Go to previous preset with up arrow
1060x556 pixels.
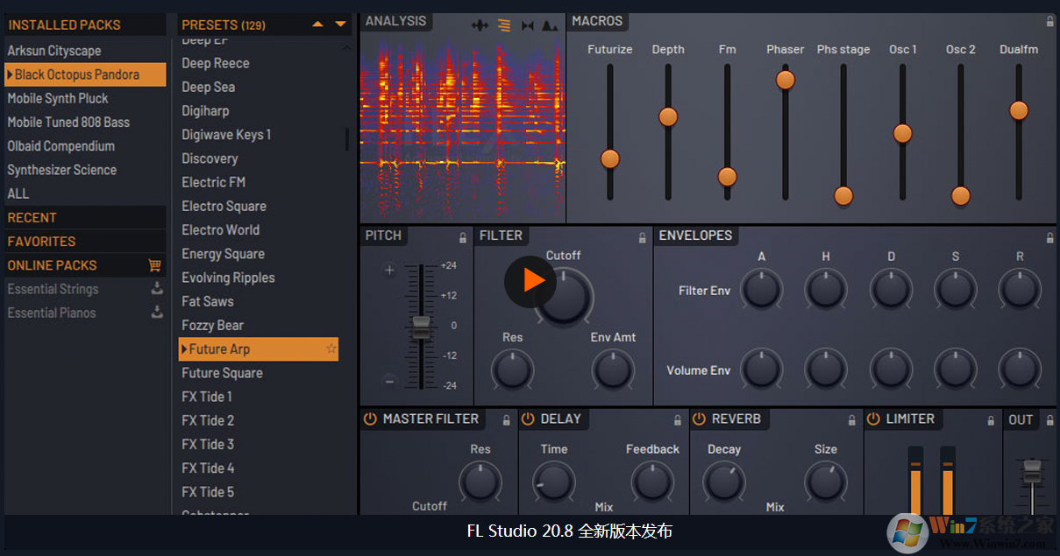point(318,25)
